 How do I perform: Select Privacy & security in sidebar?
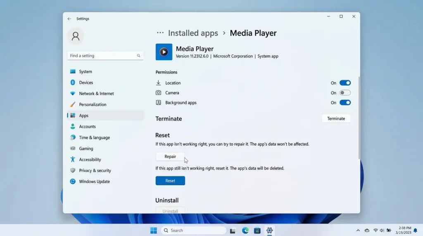pos(105,170)
